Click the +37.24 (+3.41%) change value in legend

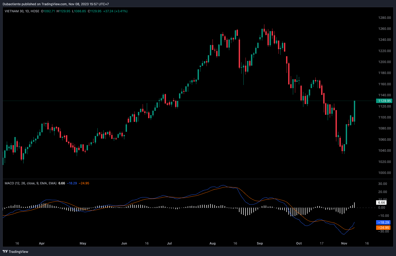click(115, 11)
